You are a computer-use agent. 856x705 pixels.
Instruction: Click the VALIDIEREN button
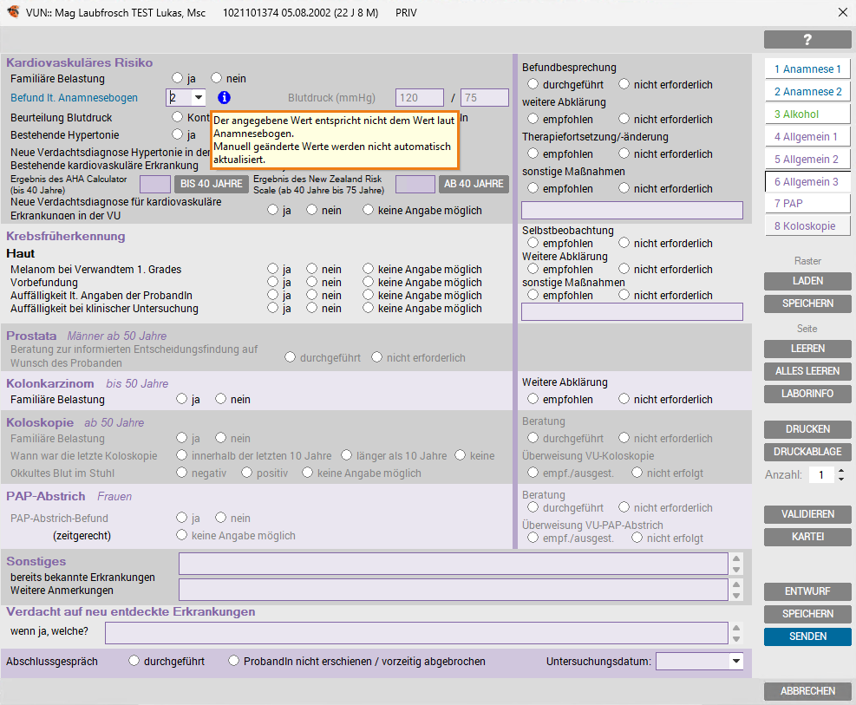[x=807, y=514]
